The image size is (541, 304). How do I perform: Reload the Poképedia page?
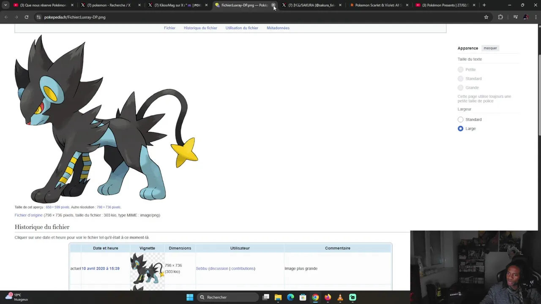coord(26,17)
